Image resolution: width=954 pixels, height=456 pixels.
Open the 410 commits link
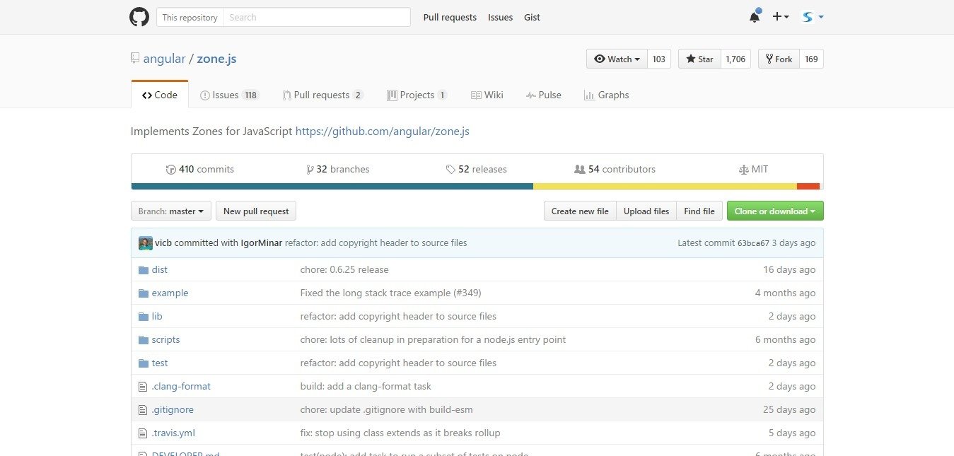199,170
